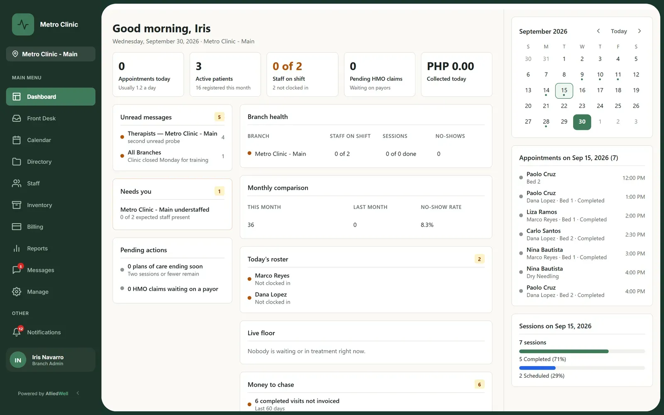Open the AlliedWell link in footer
This screenshot has height=415, width=664.
click(x=57, y=393)
